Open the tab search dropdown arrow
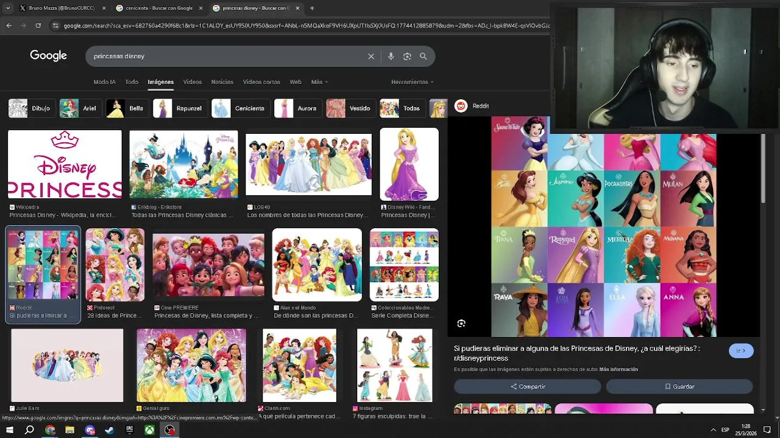 click(7, 8)
